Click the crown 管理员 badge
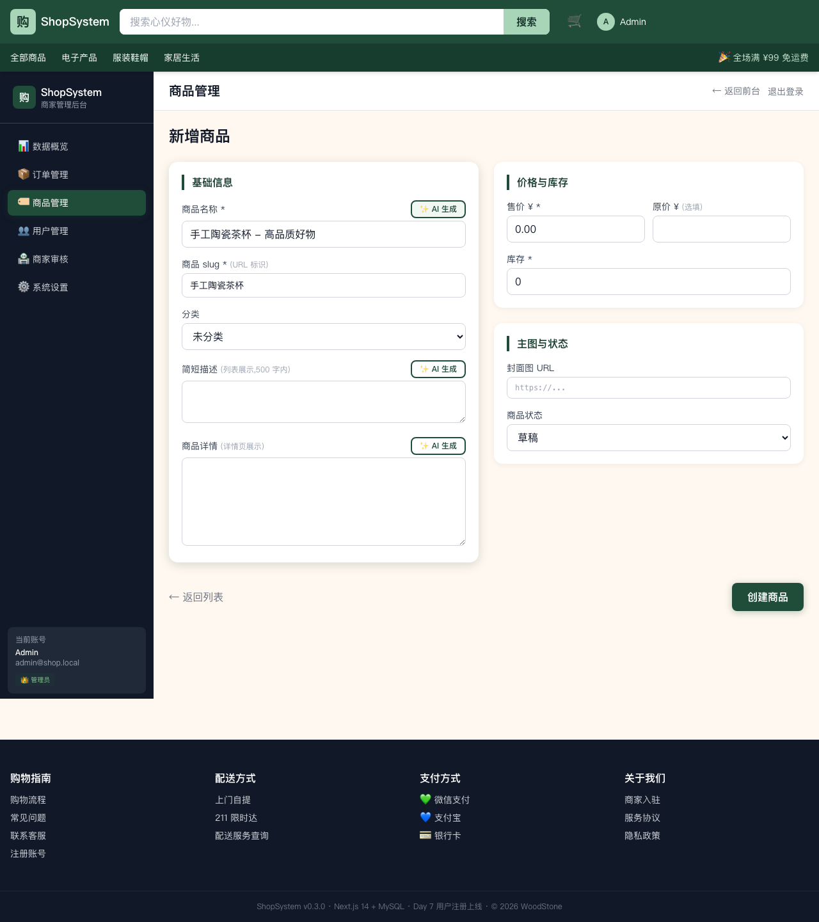819x922 pixels. click(x=35, y=680)
